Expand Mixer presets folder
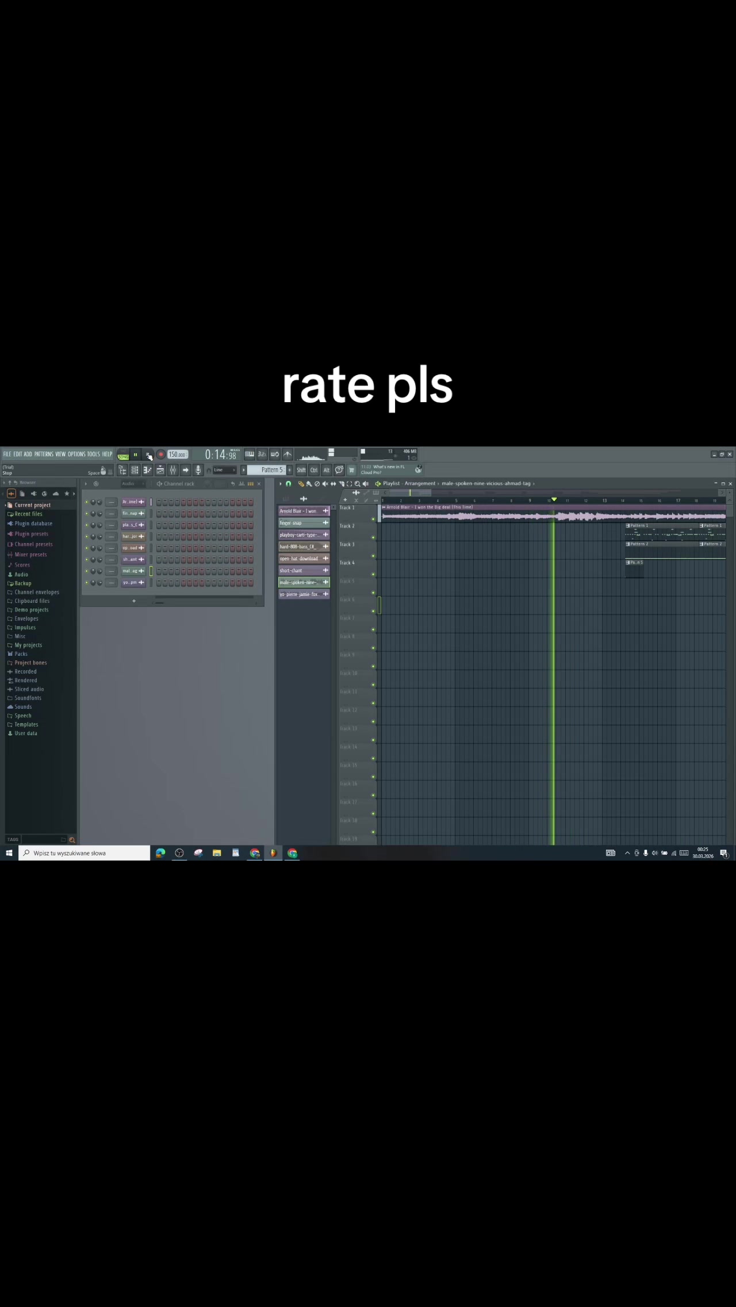The image size is (736, 1307). pos(30,555)
